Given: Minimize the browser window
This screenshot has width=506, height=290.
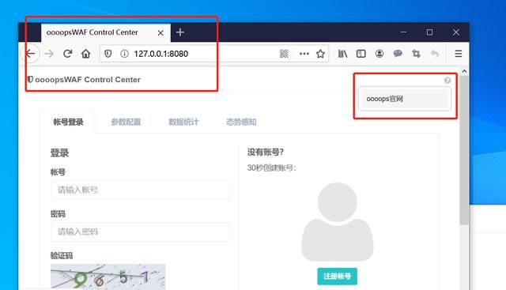Looking at the screenshot, I should [403, 32].
